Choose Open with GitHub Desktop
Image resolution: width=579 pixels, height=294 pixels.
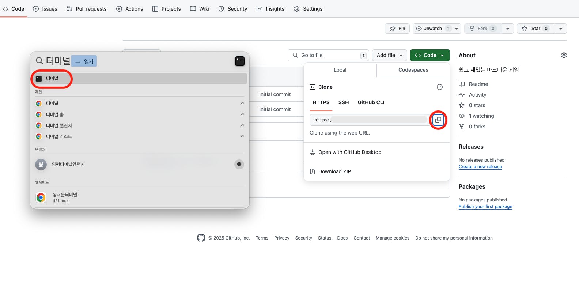point(377,152)
